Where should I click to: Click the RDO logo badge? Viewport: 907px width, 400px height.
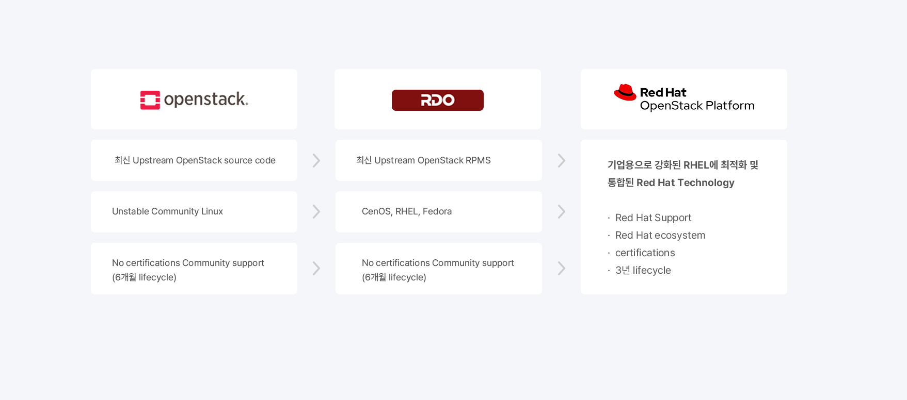[x=438, y=100]
